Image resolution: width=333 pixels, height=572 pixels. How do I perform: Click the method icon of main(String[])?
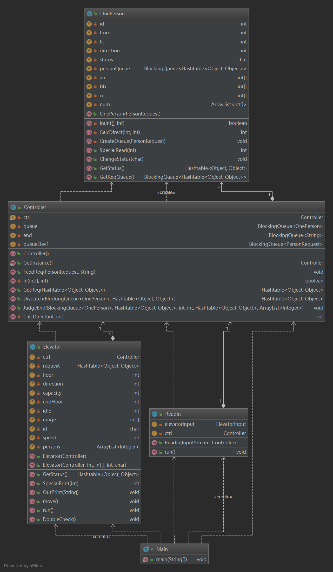(145, 560)
